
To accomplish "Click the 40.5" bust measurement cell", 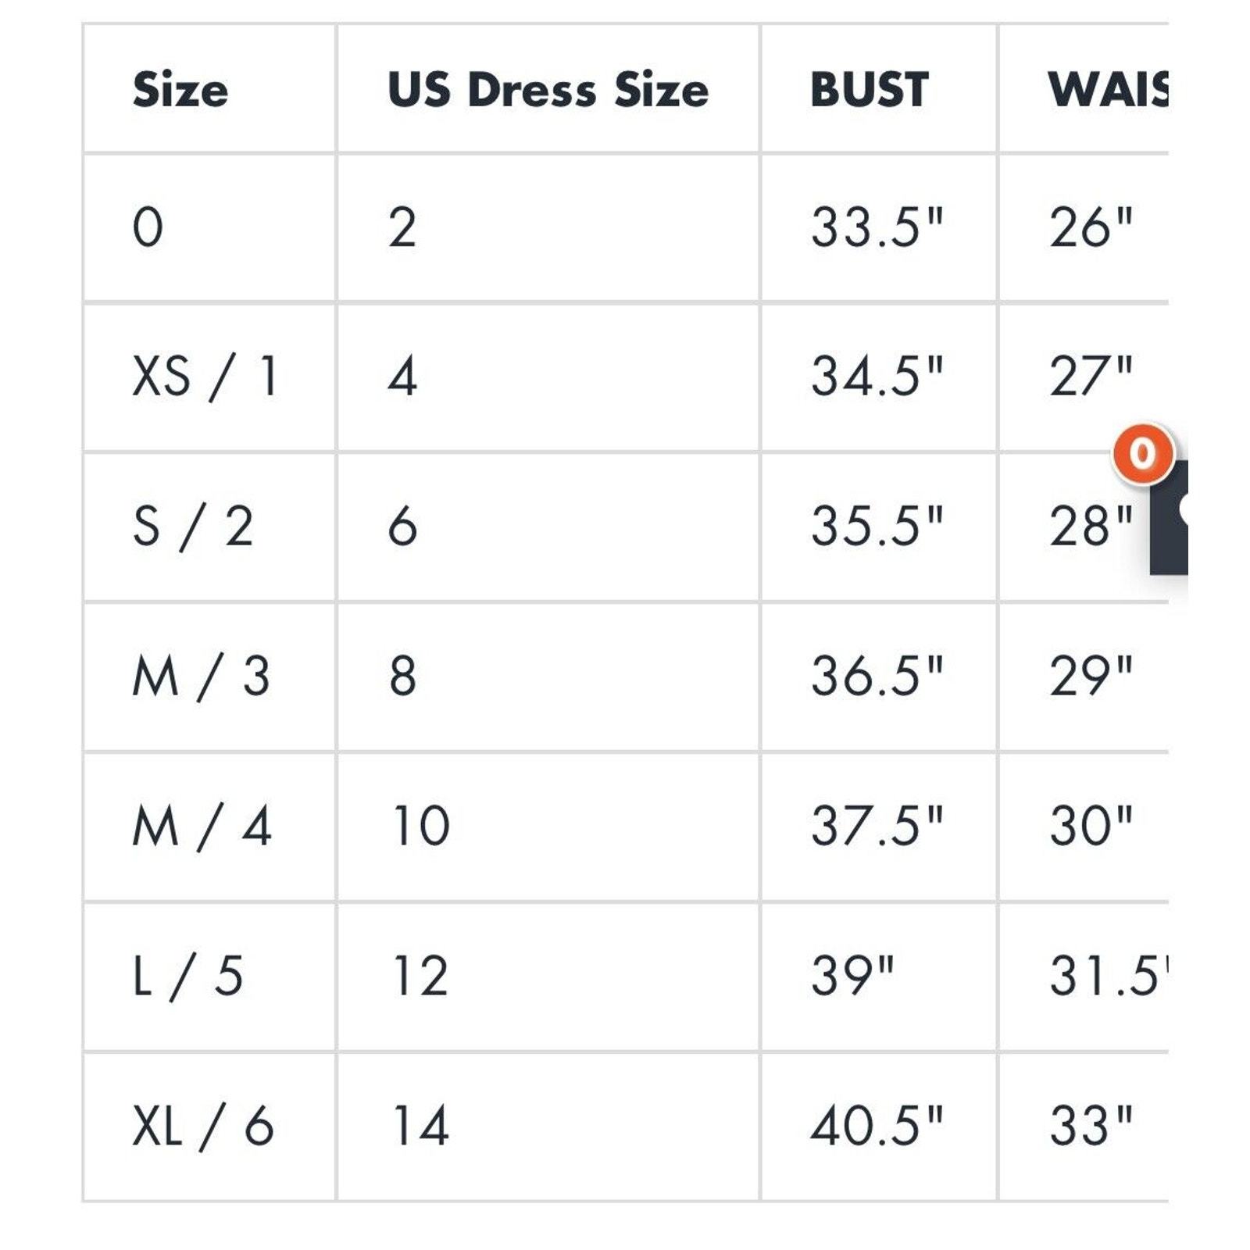I will point(879,1127).
